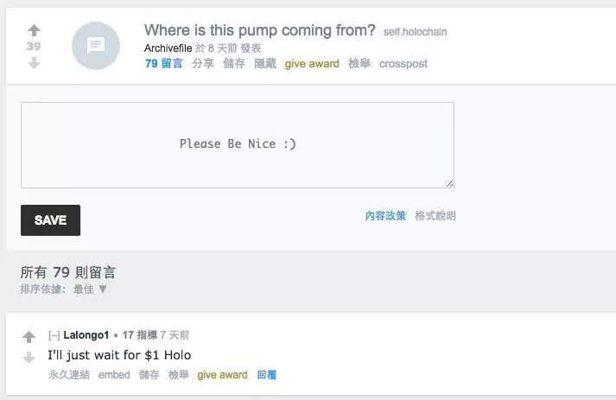Upvote Lalongo1's comment

(x=29, y=337)
